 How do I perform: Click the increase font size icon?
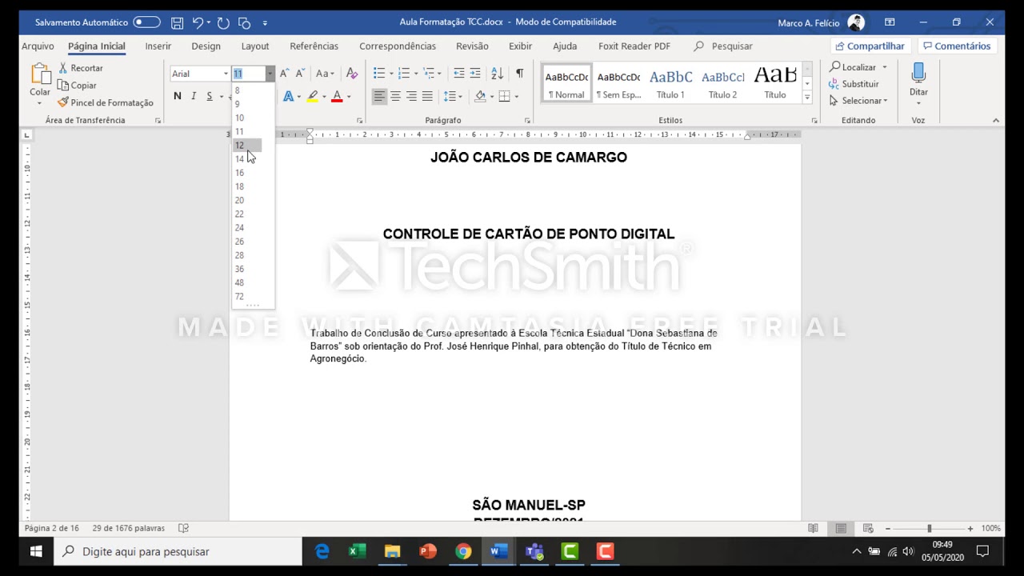coord(284,74)
